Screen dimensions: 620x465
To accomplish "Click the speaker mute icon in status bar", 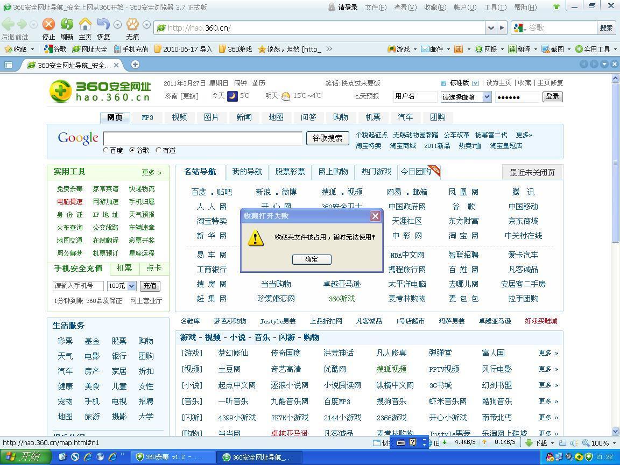I will coord(574,443).
